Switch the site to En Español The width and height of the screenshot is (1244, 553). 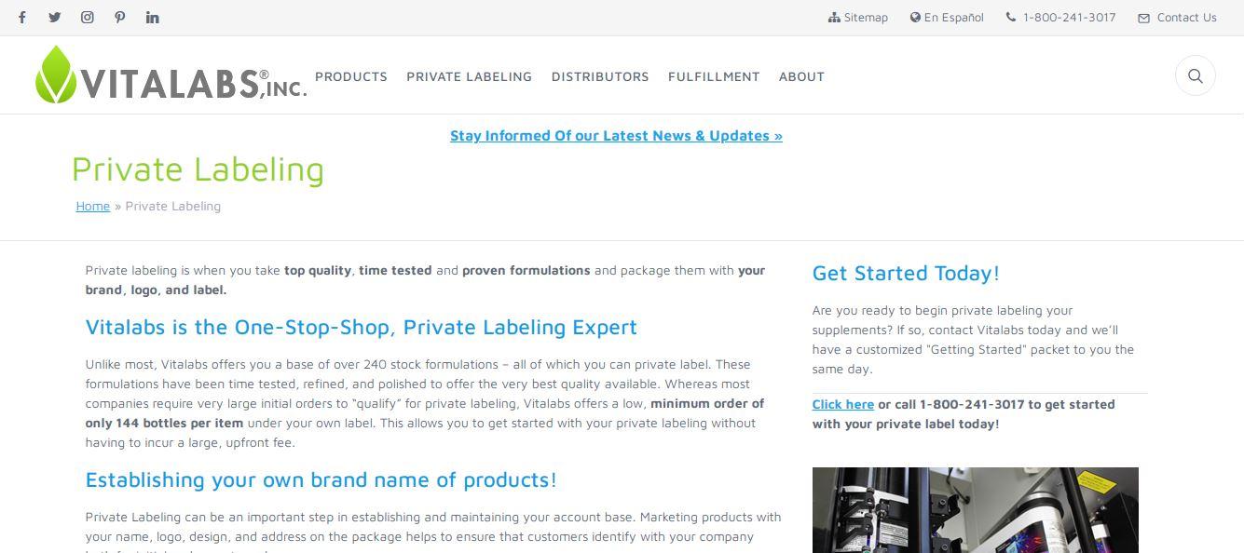point(947,17)
